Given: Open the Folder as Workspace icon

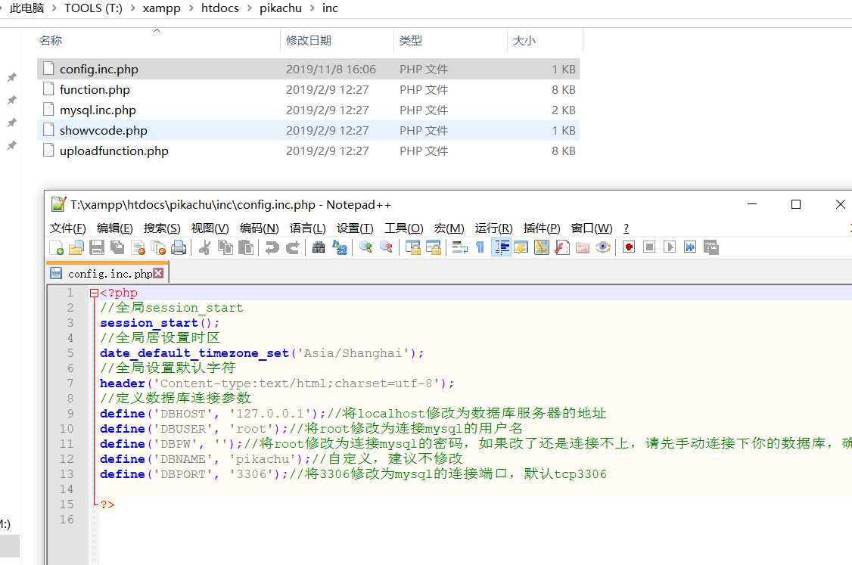Looking at the screenshot, I should [583, 248].
